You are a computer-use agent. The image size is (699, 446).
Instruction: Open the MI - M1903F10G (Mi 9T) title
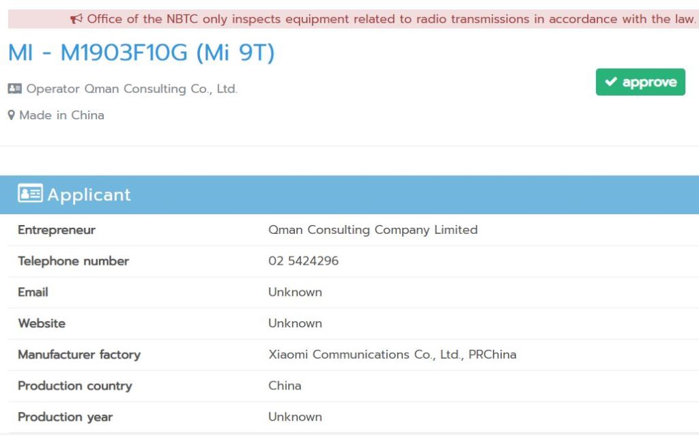(x=141, y=53)
